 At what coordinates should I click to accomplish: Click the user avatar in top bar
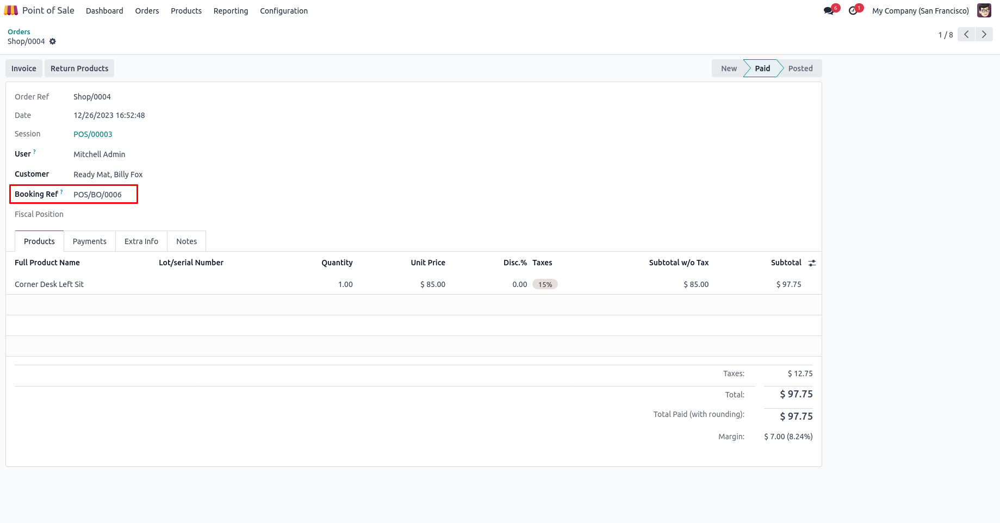984,11
